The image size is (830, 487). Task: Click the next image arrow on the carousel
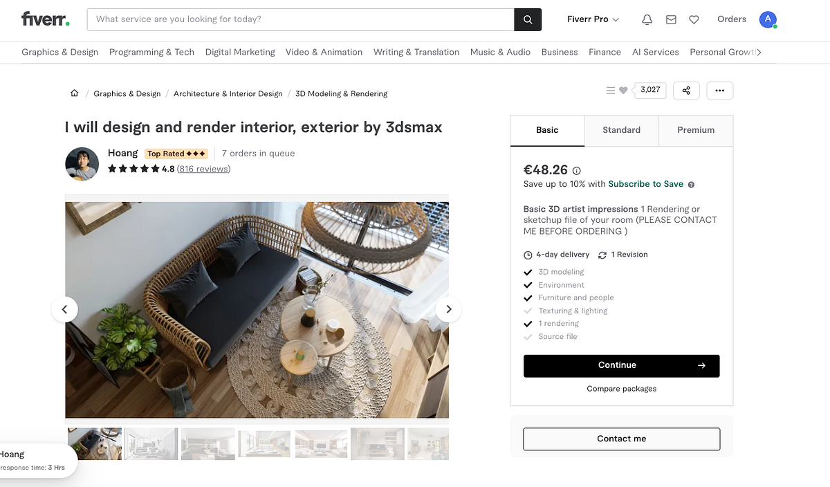(x=448, y=309)
